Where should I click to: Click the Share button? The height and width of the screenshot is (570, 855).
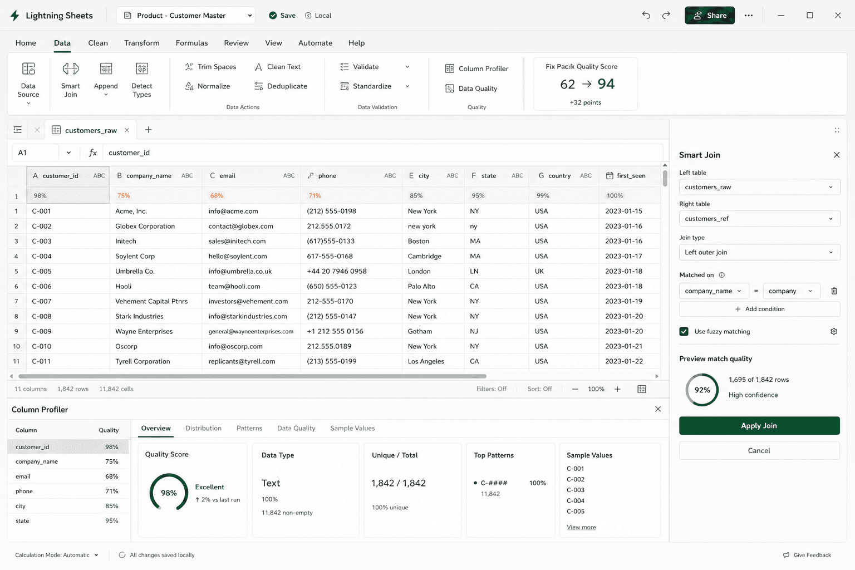click(710, 15)
